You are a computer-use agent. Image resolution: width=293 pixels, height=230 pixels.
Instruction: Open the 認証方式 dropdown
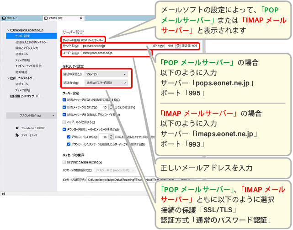click(106, 83)
